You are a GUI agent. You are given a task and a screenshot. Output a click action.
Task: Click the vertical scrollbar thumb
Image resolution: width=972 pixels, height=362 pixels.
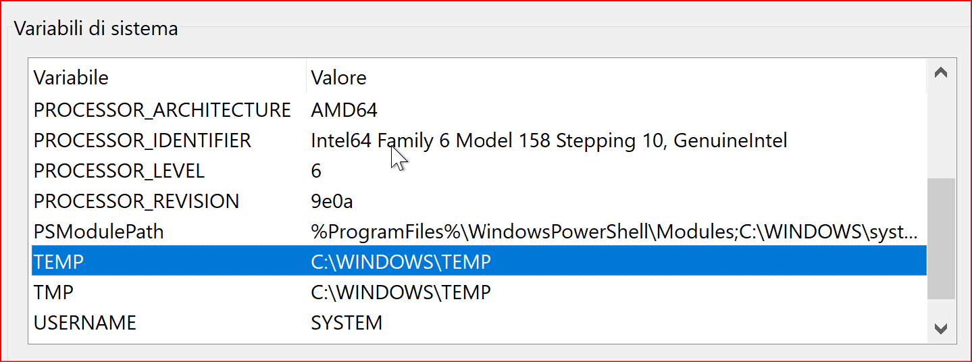coord(940,238)
